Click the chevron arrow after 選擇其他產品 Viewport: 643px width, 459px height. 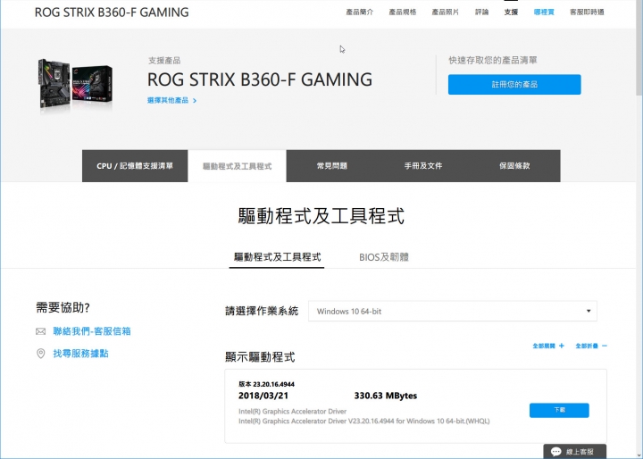click(195, 101)
